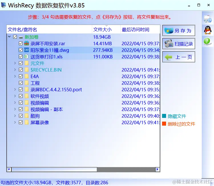Viewport: 214px width, 186px height.
Task: Select the file name 录屏不用安装.rar
Action: pyautogui.click(x=48, y=43)
